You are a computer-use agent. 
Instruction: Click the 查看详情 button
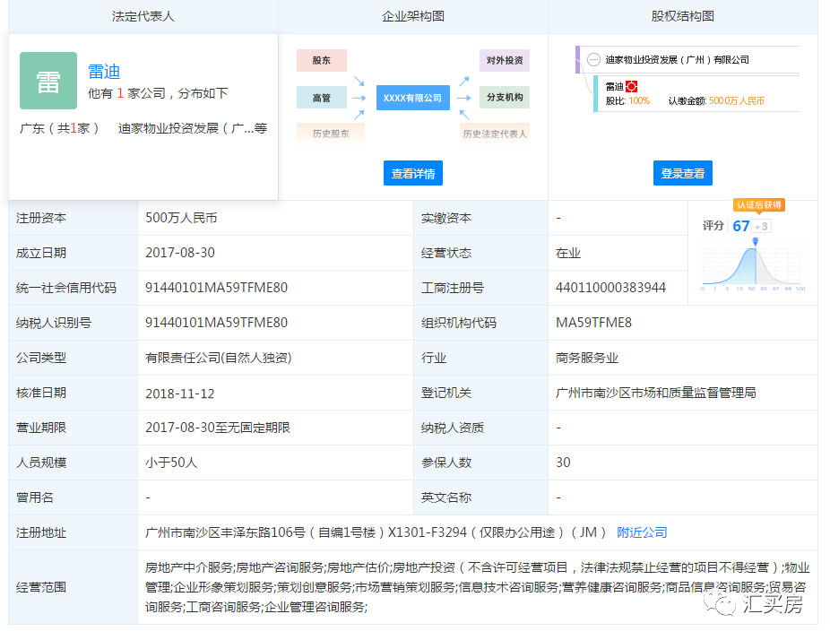[x=413, y=173]
